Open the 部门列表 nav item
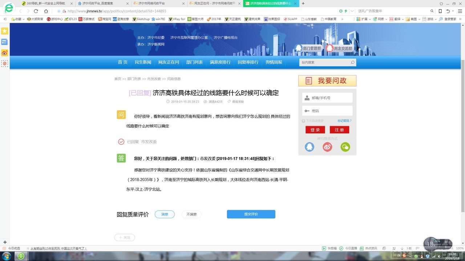465x261 pixels. click(x=194, y=62)
